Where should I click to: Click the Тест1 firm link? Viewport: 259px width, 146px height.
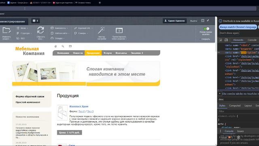pyautogui.click(x=82, y=112)
